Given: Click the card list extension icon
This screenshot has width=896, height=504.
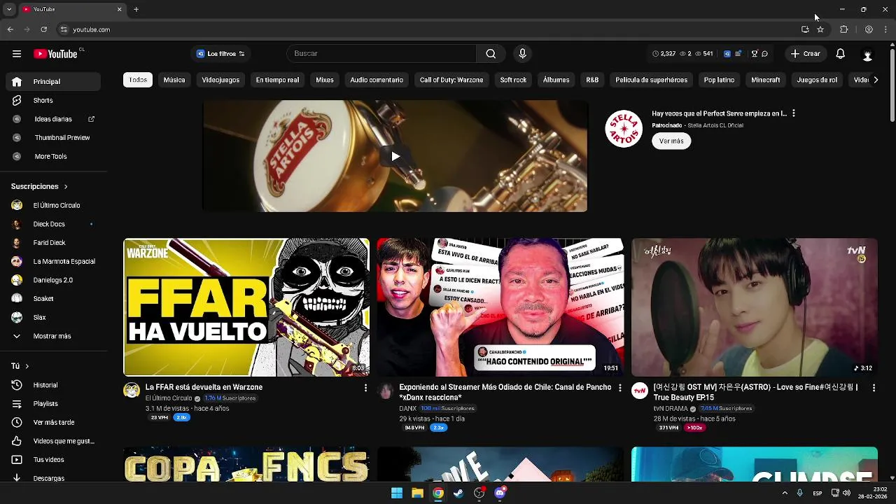Looking at the screenshot, I should click(738, 54).
